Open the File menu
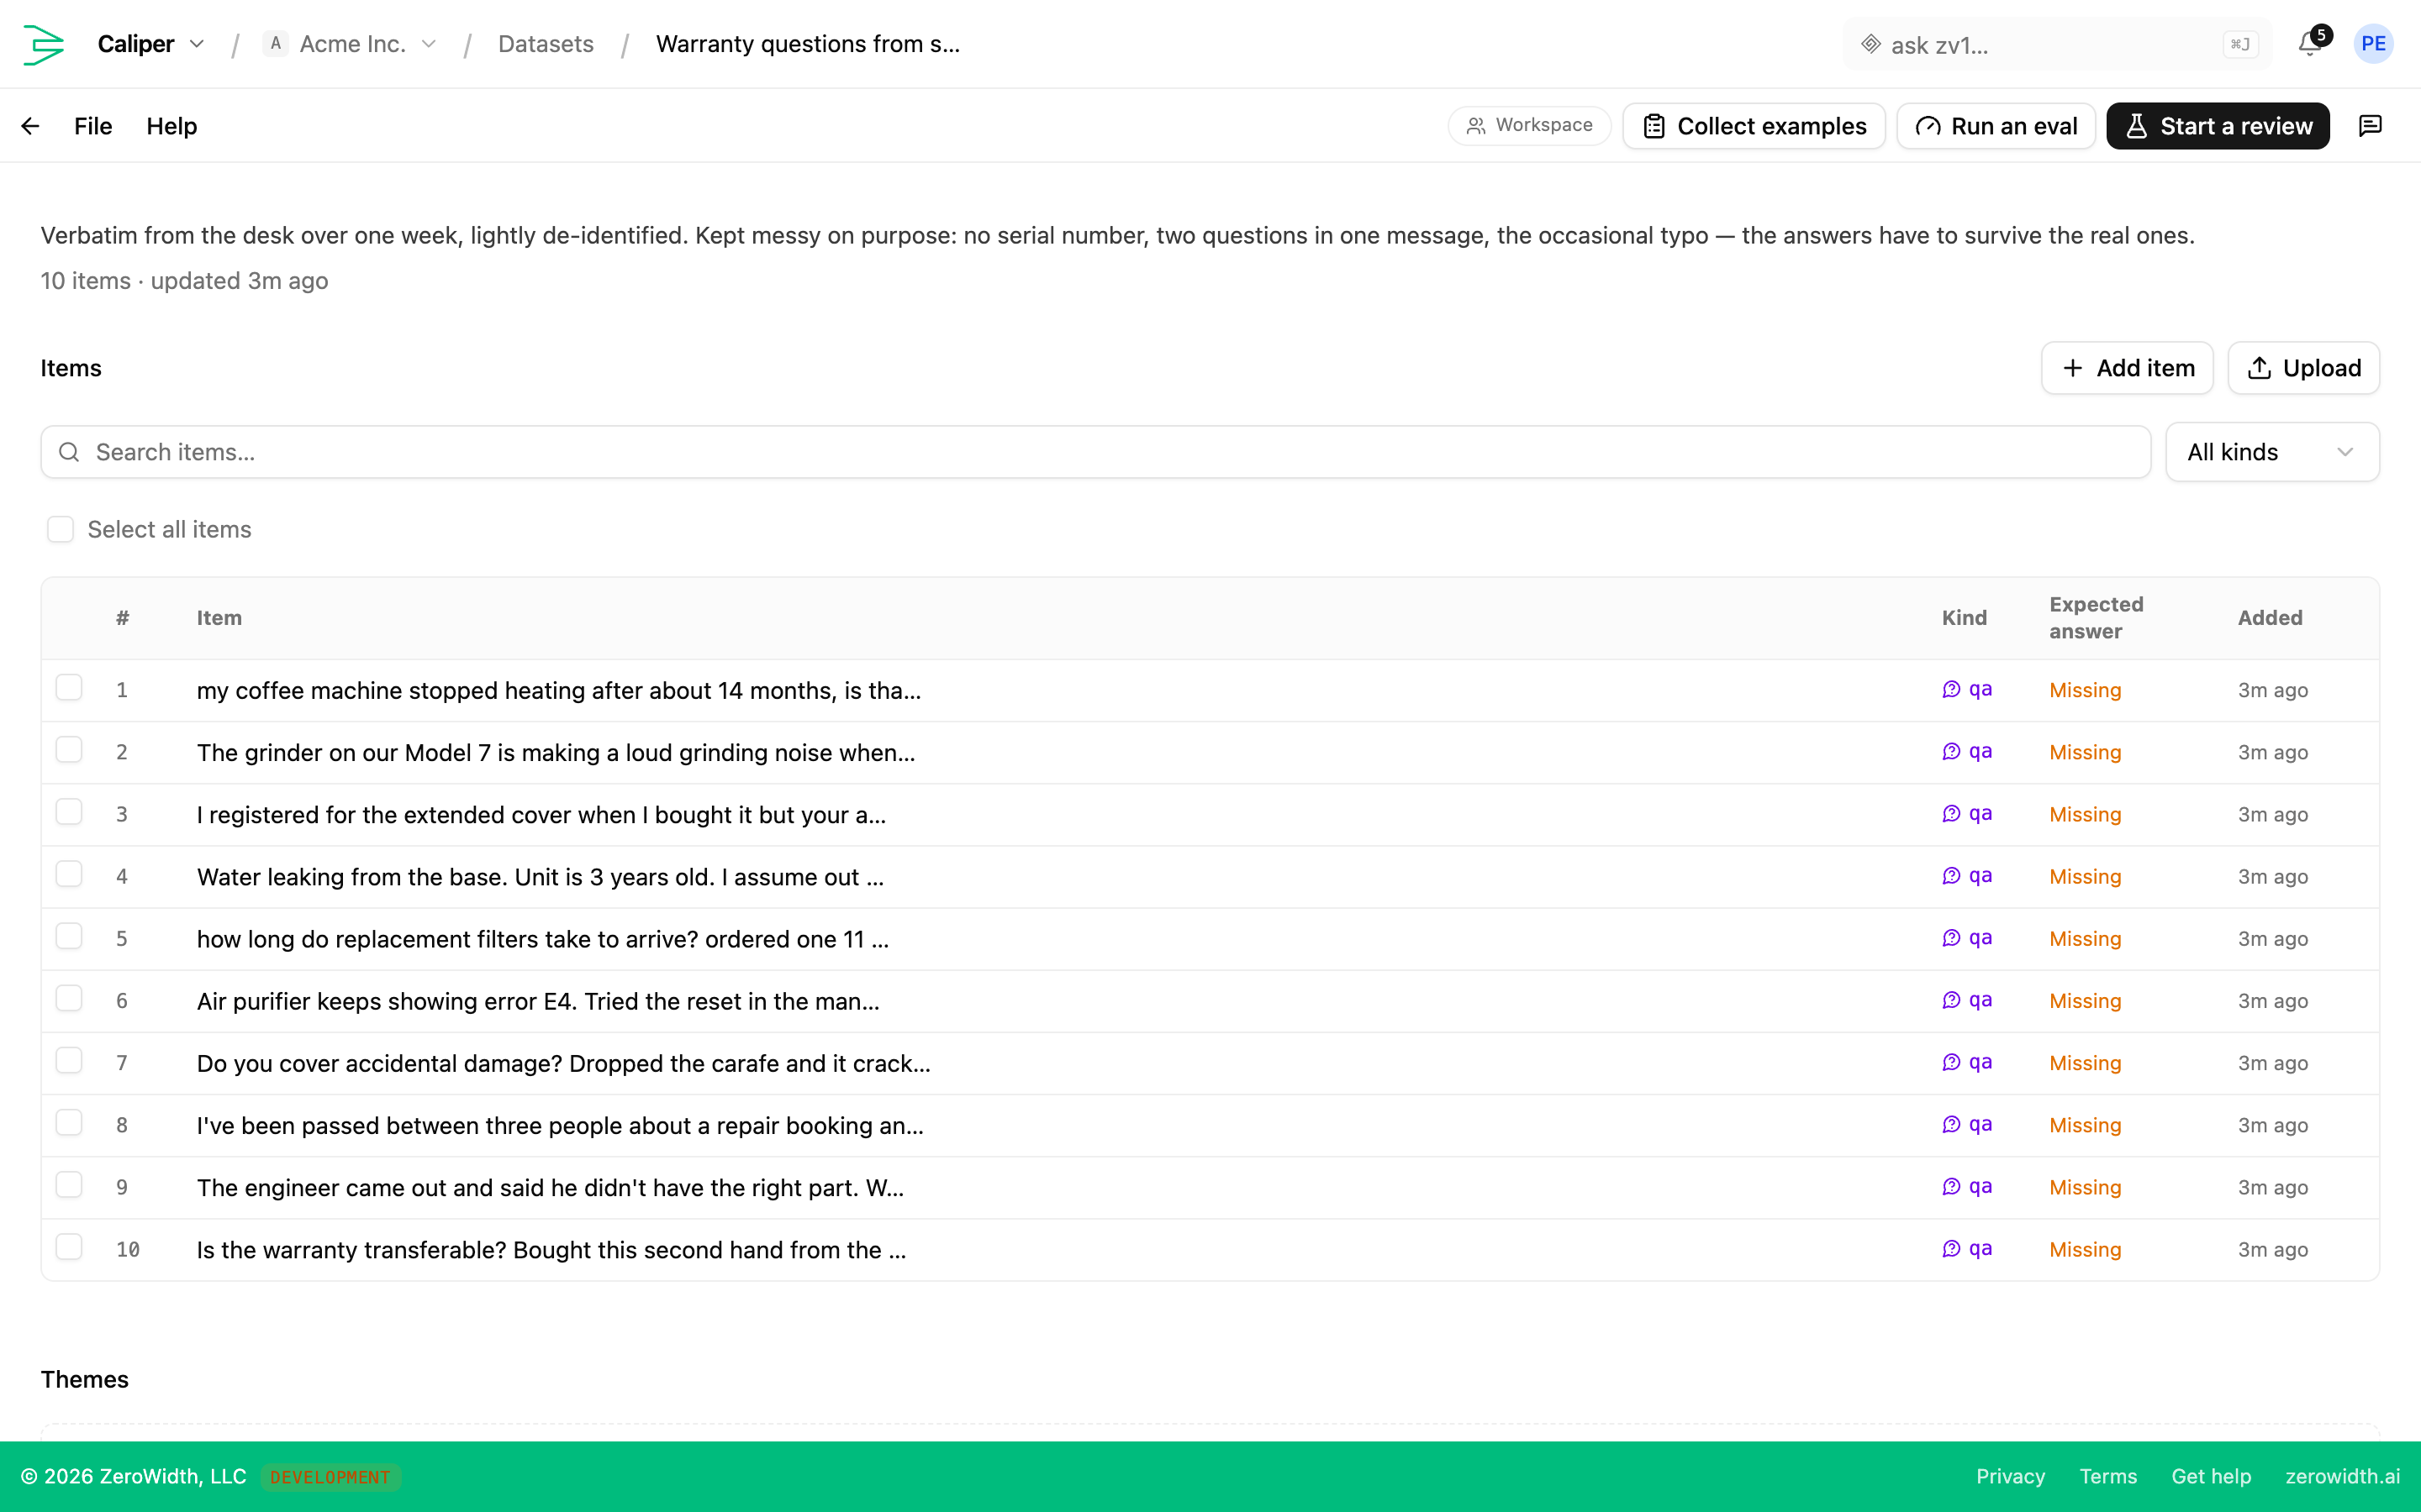 click(x=93, y=126)
